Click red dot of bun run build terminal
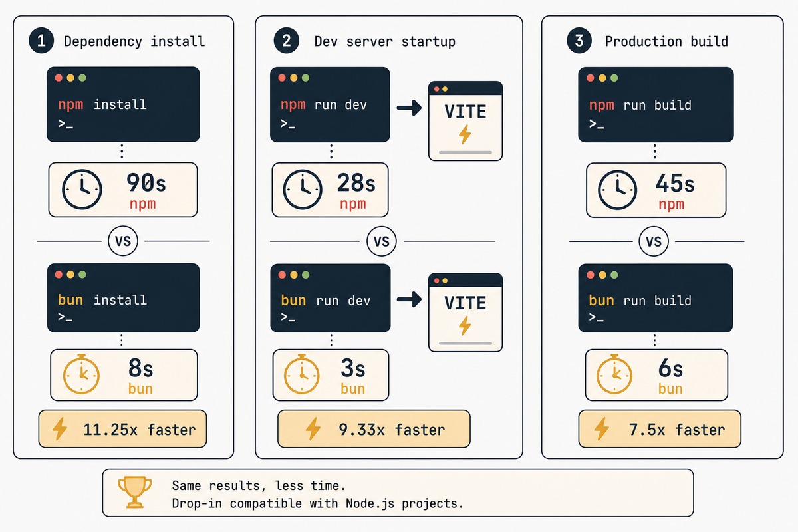 [x=591, y=274]
